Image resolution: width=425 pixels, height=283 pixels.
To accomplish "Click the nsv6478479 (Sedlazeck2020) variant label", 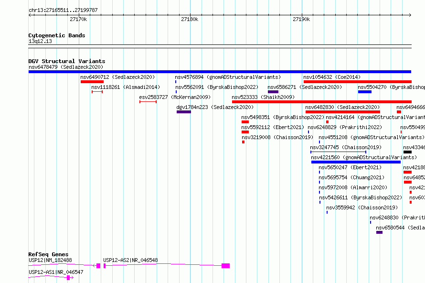I will coord(66,67).
